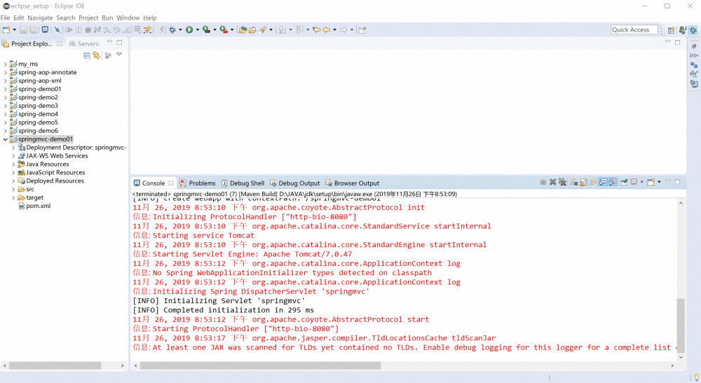Type in the Quick Access field

click(634, 30)
